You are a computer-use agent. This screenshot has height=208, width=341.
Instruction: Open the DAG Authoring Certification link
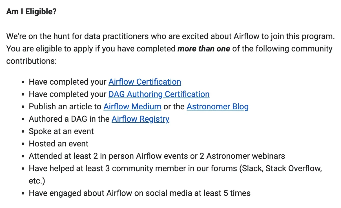tap(159, 94)
